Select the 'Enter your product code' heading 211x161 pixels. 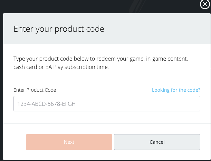click(x=59, y=29)
